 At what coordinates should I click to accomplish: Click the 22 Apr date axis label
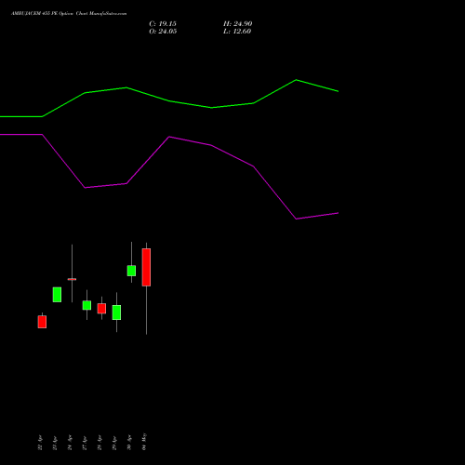40,443
